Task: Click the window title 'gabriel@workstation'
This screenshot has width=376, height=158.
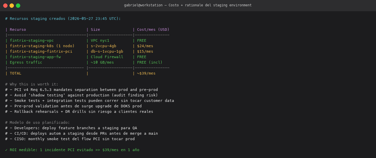Action: (144, 5)
